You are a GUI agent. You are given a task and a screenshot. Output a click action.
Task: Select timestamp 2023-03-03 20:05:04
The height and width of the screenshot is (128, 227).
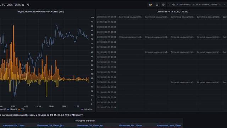pos(106,78)
